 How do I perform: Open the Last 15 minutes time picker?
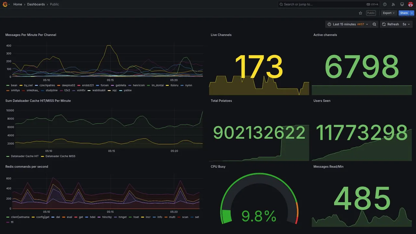[x=348, y=24]
